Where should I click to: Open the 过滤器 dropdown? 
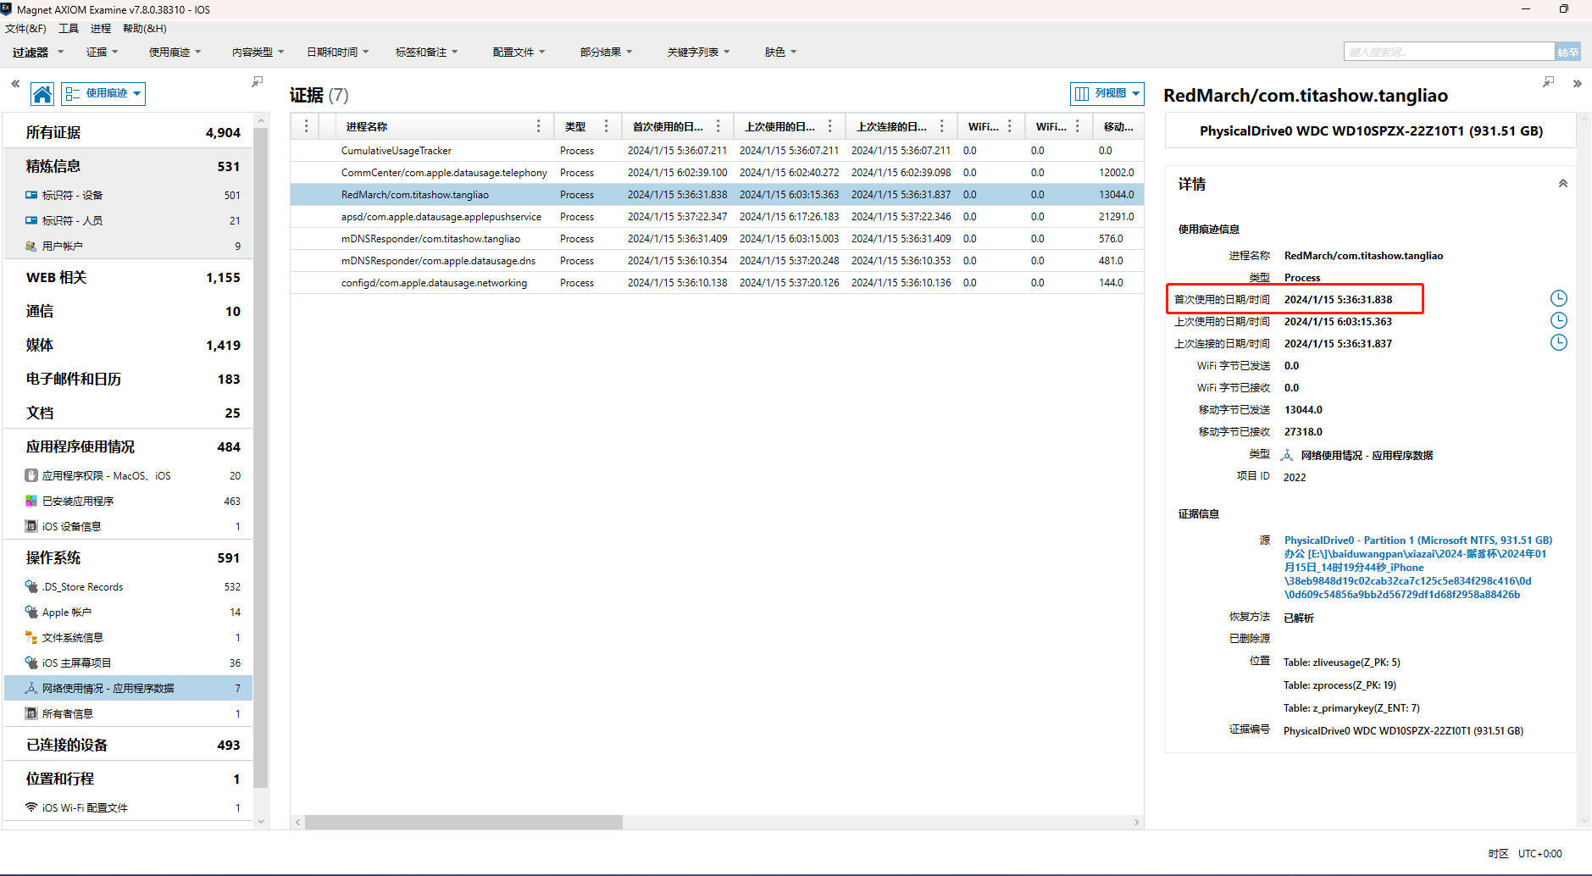[x=37, y=52]
